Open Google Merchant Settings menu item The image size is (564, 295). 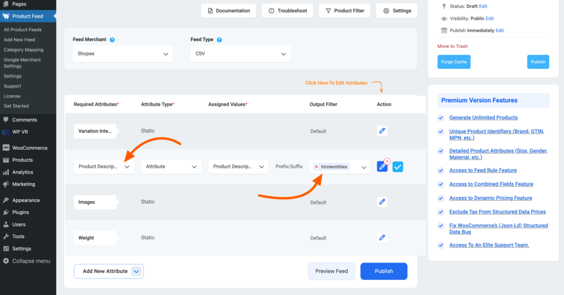click(x=22, y=63)
